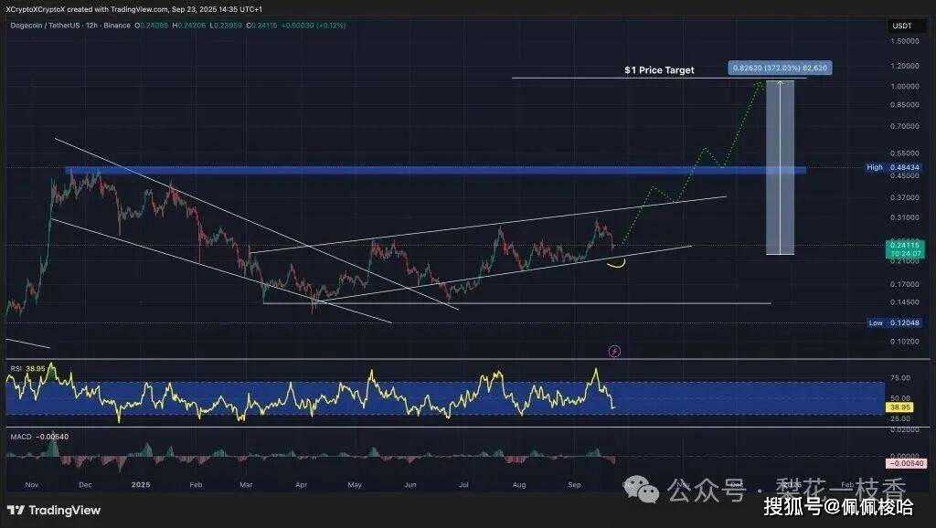Screen dimensions: 936x528
Task: Open the USDT currency selector
Action: [x=905, y=26]
